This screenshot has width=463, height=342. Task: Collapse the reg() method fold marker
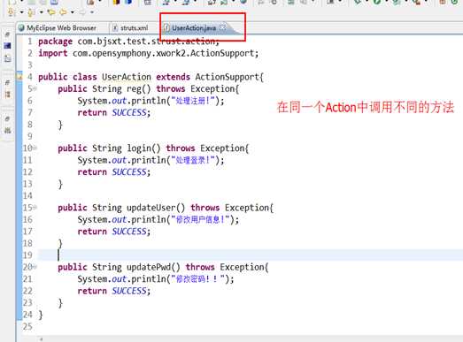click(x=35, y=88)
